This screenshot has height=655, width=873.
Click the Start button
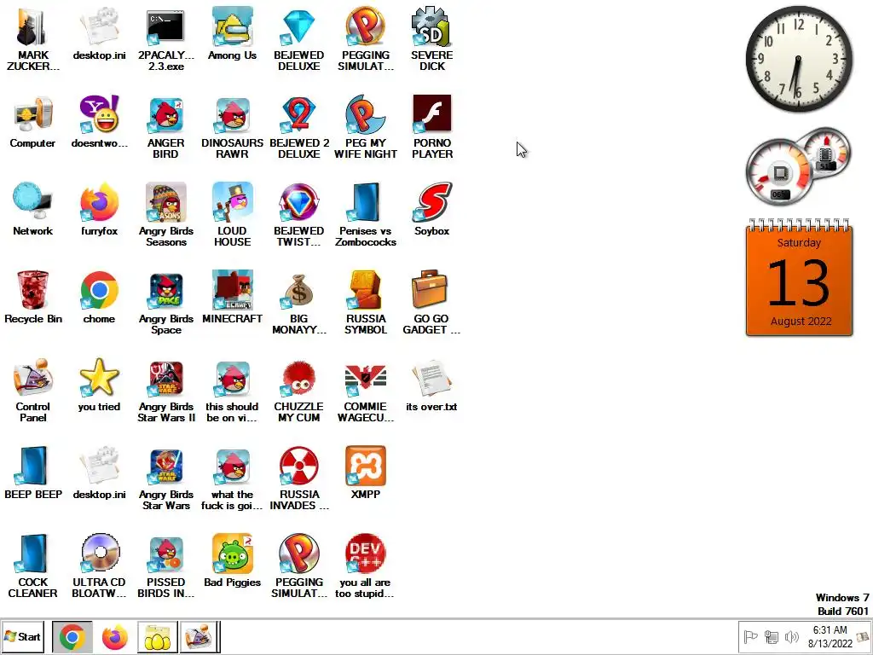tap(23, 636)
